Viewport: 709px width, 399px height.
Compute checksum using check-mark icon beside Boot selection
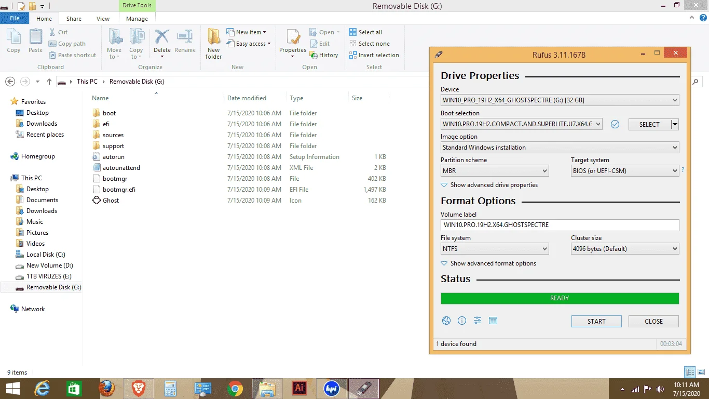pos(615,124)
